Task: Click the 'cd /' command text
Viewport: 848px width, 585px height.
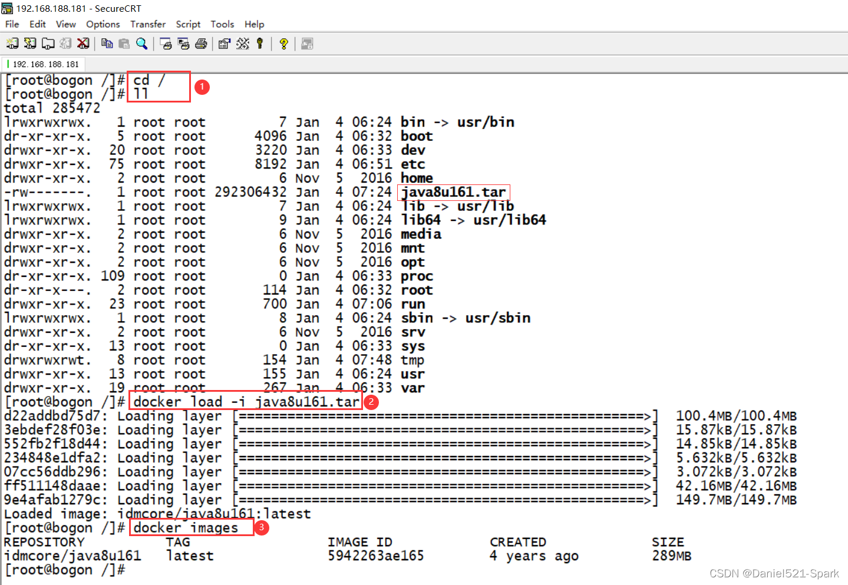Action: [149, 80]
